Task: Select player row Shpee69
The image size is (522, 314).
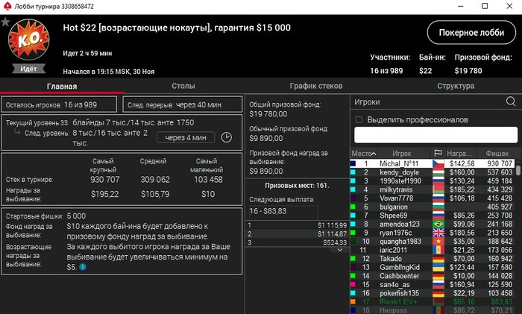Action: pyautogui.click(x=433, y=216)
